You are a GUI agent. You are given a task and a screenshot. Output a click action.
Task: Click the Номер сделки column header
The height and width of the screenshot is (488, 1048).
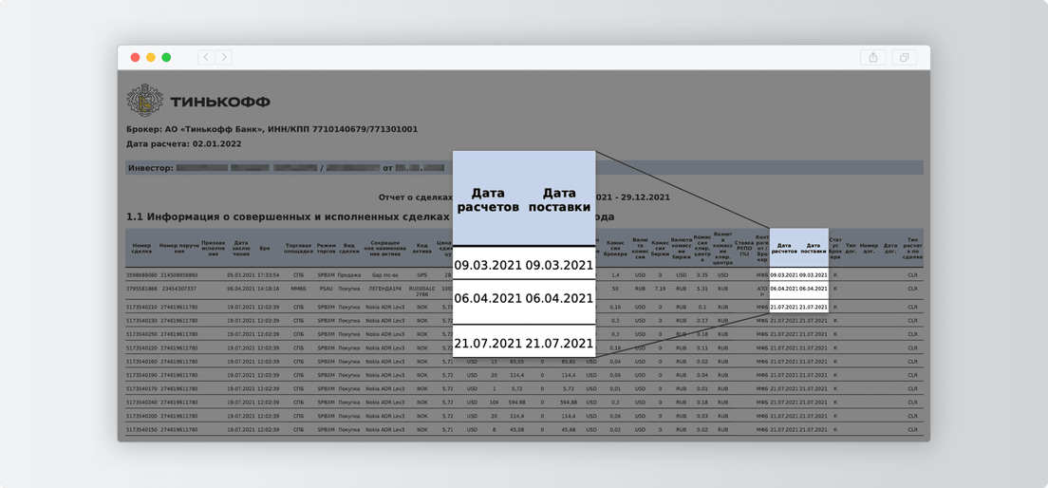(x=142, y=248)
